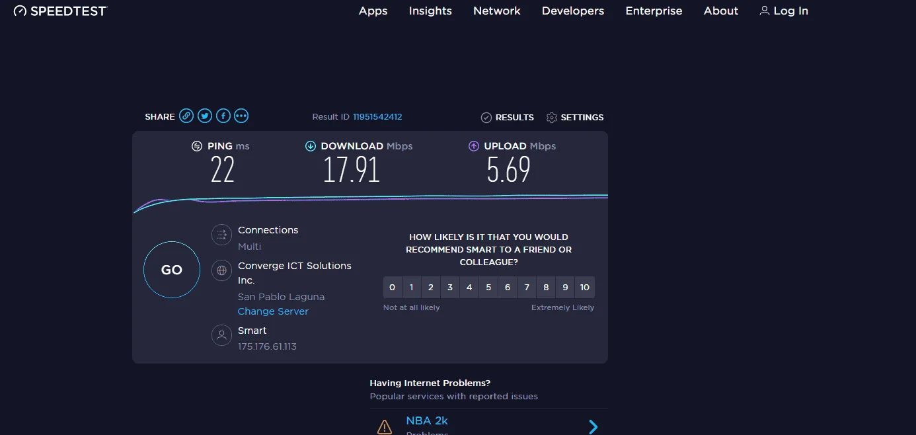Click the NBA 2k warning triangle icon
Viewport: 916px width, 435px height.
[x=385, y=426]
